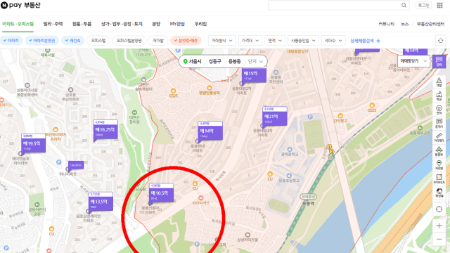This screenshot has height=253, width=450.
Task: Toggle the 재건축 filter chip
Action: pos(73,41)
